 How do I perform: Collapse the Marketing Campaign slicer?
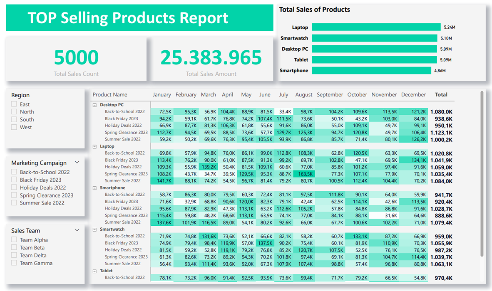77,162
